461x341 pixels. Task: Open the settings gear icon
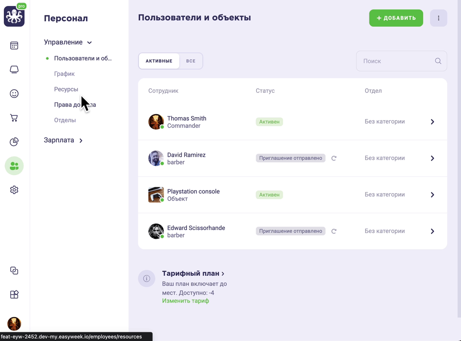tap(14, 190)
